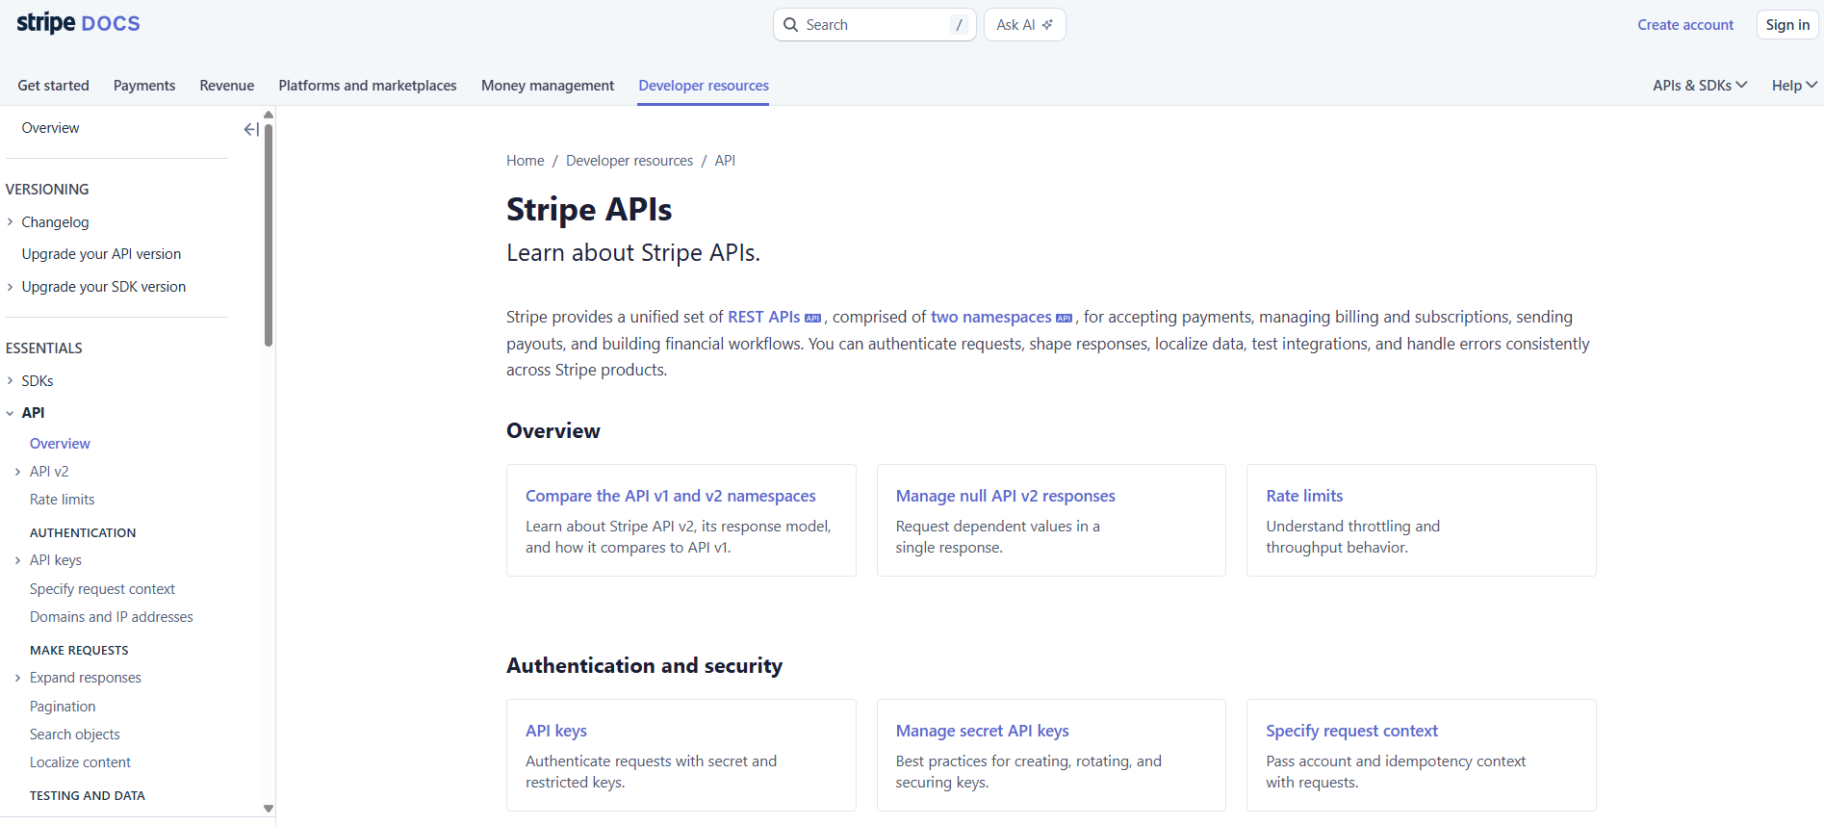Open the Help dropdown menu
The image size is (1824, 825).
pos(1794,86)
